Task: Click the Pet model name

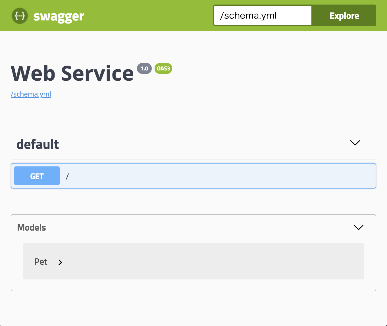Action: tap(41, 262)
